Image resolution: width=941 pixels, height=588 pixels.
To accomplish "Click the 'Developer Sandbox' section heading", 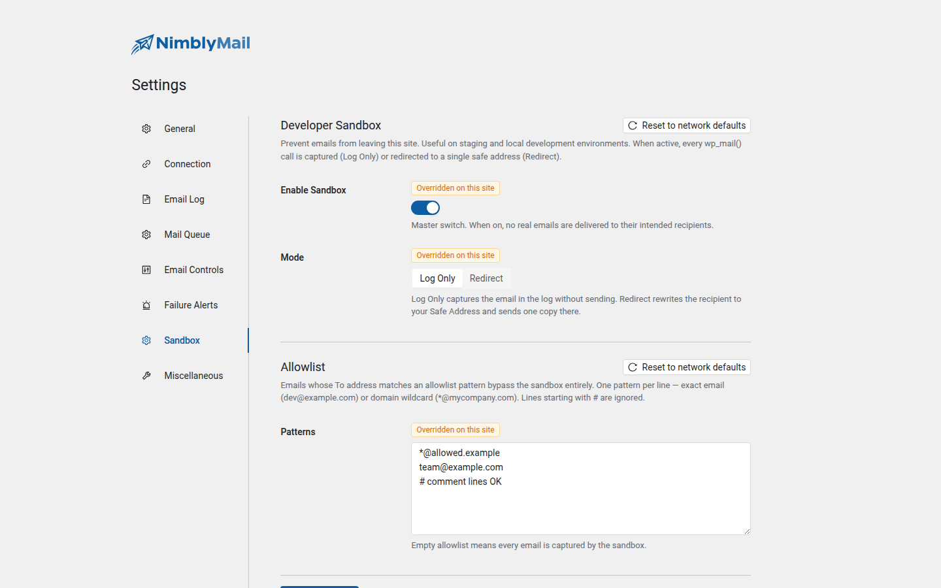I will pos(331,125).
